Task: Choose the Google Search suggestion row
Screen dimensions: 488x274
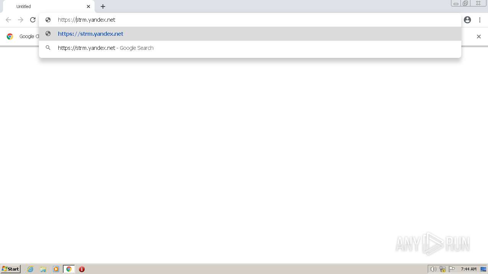Action: [x=250, y=48]
